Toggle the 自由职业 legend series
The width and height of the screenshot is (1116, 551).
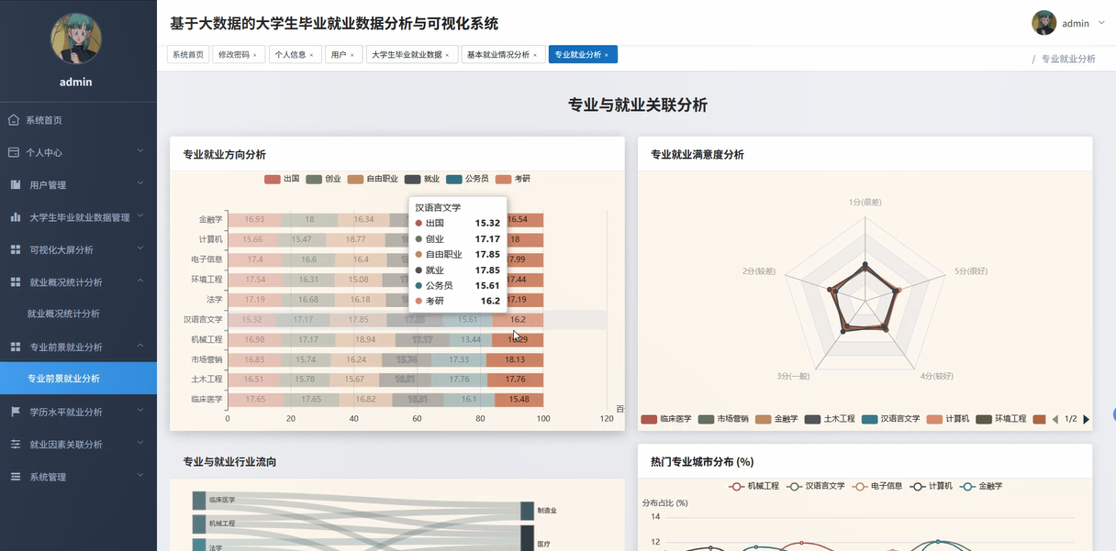tap(372, 179)
